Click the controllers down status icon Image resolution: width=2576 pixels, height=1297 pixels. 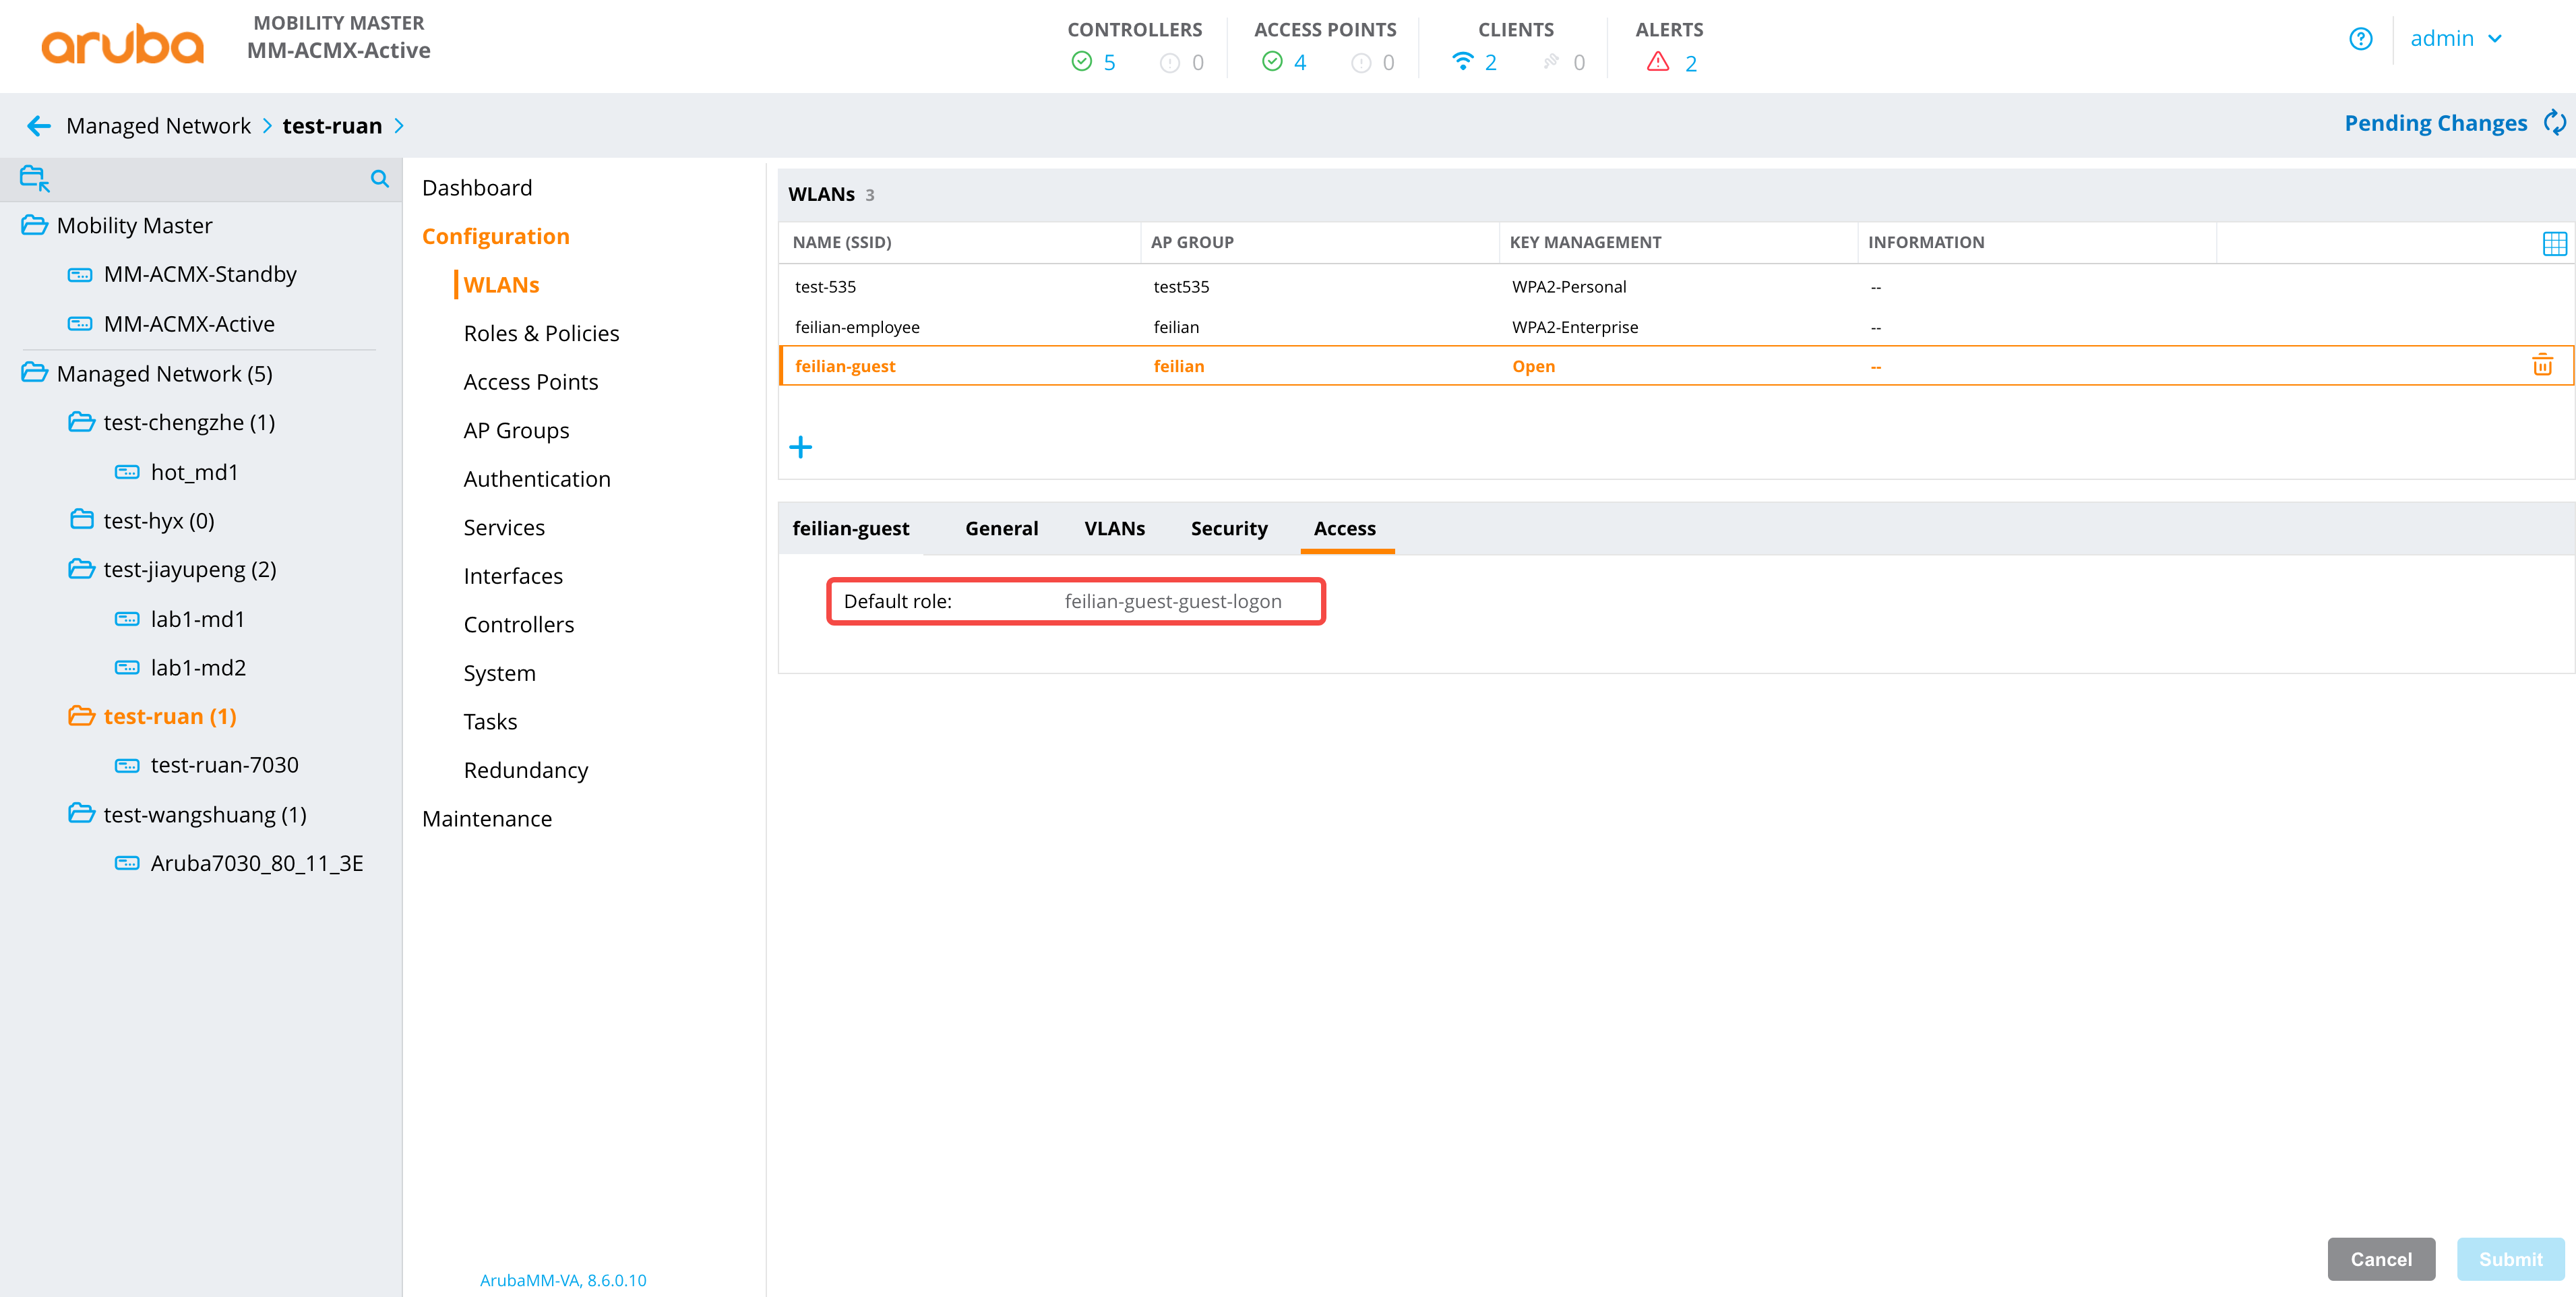click(1169, 63)
